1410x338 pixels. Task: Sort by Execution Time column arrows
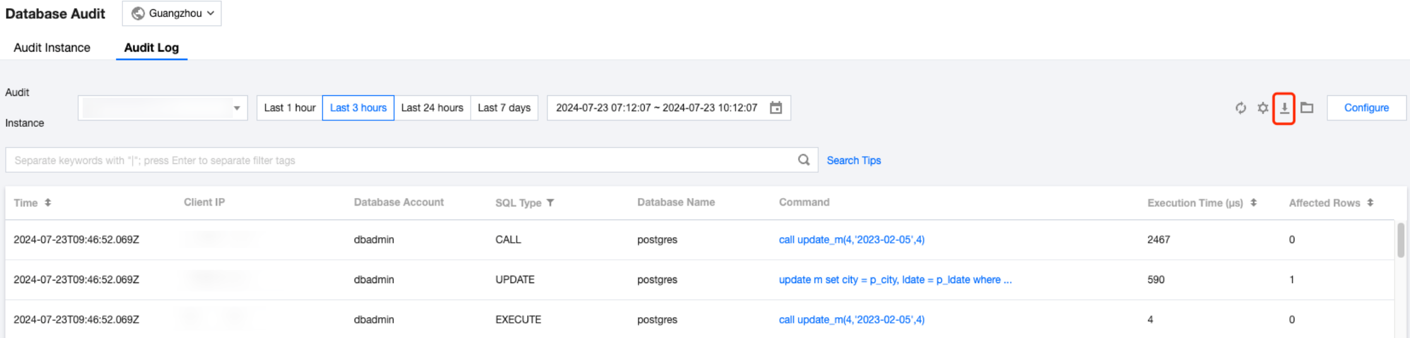coord(1254,202)
